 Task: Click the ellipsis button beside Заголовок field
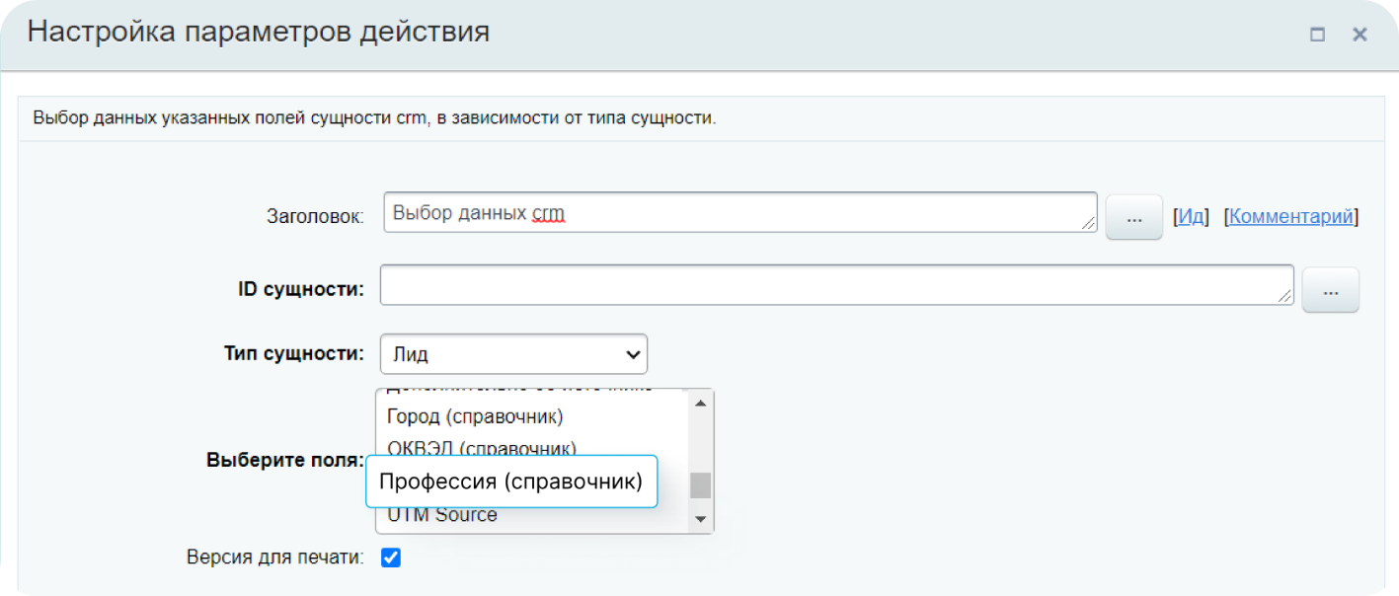1133,217
